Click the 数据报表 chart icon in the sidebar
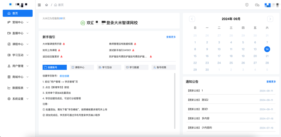Image resolution: width=281 pixels, height=137 pixels. tap(9, 88)
